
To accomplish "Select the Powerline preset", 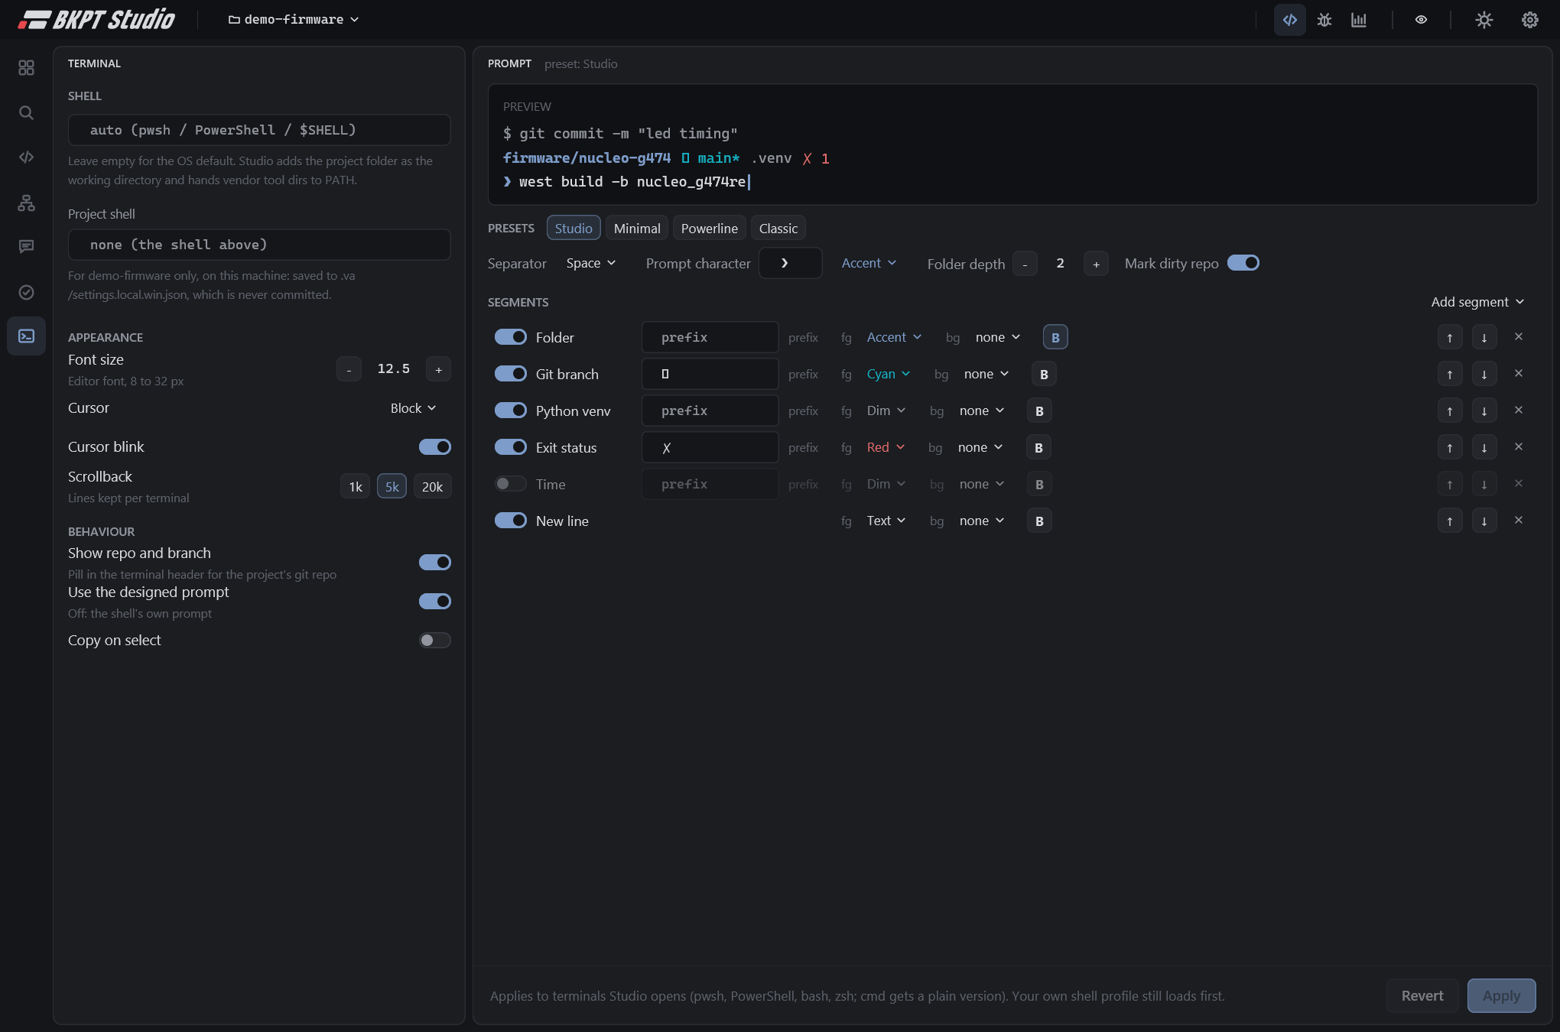I will (x=710, y=228).
